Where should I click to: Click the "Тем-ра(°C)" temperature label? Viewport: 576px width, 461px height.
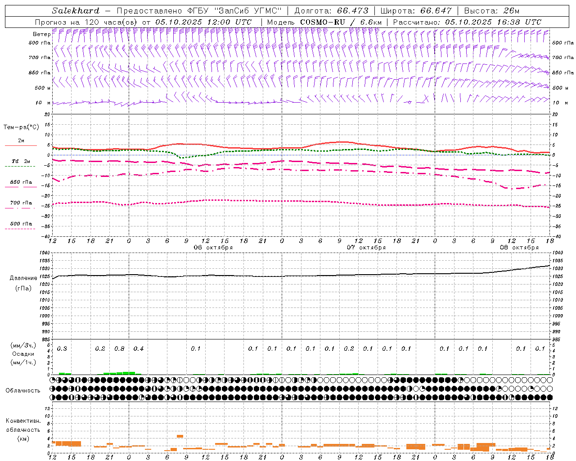tap(21, 127)
